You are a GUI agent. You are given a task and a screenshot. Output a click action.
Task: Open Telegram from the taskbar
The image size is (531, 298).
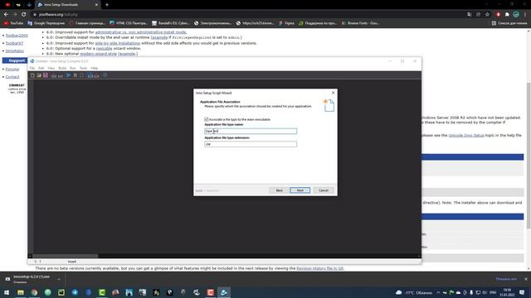75,292
